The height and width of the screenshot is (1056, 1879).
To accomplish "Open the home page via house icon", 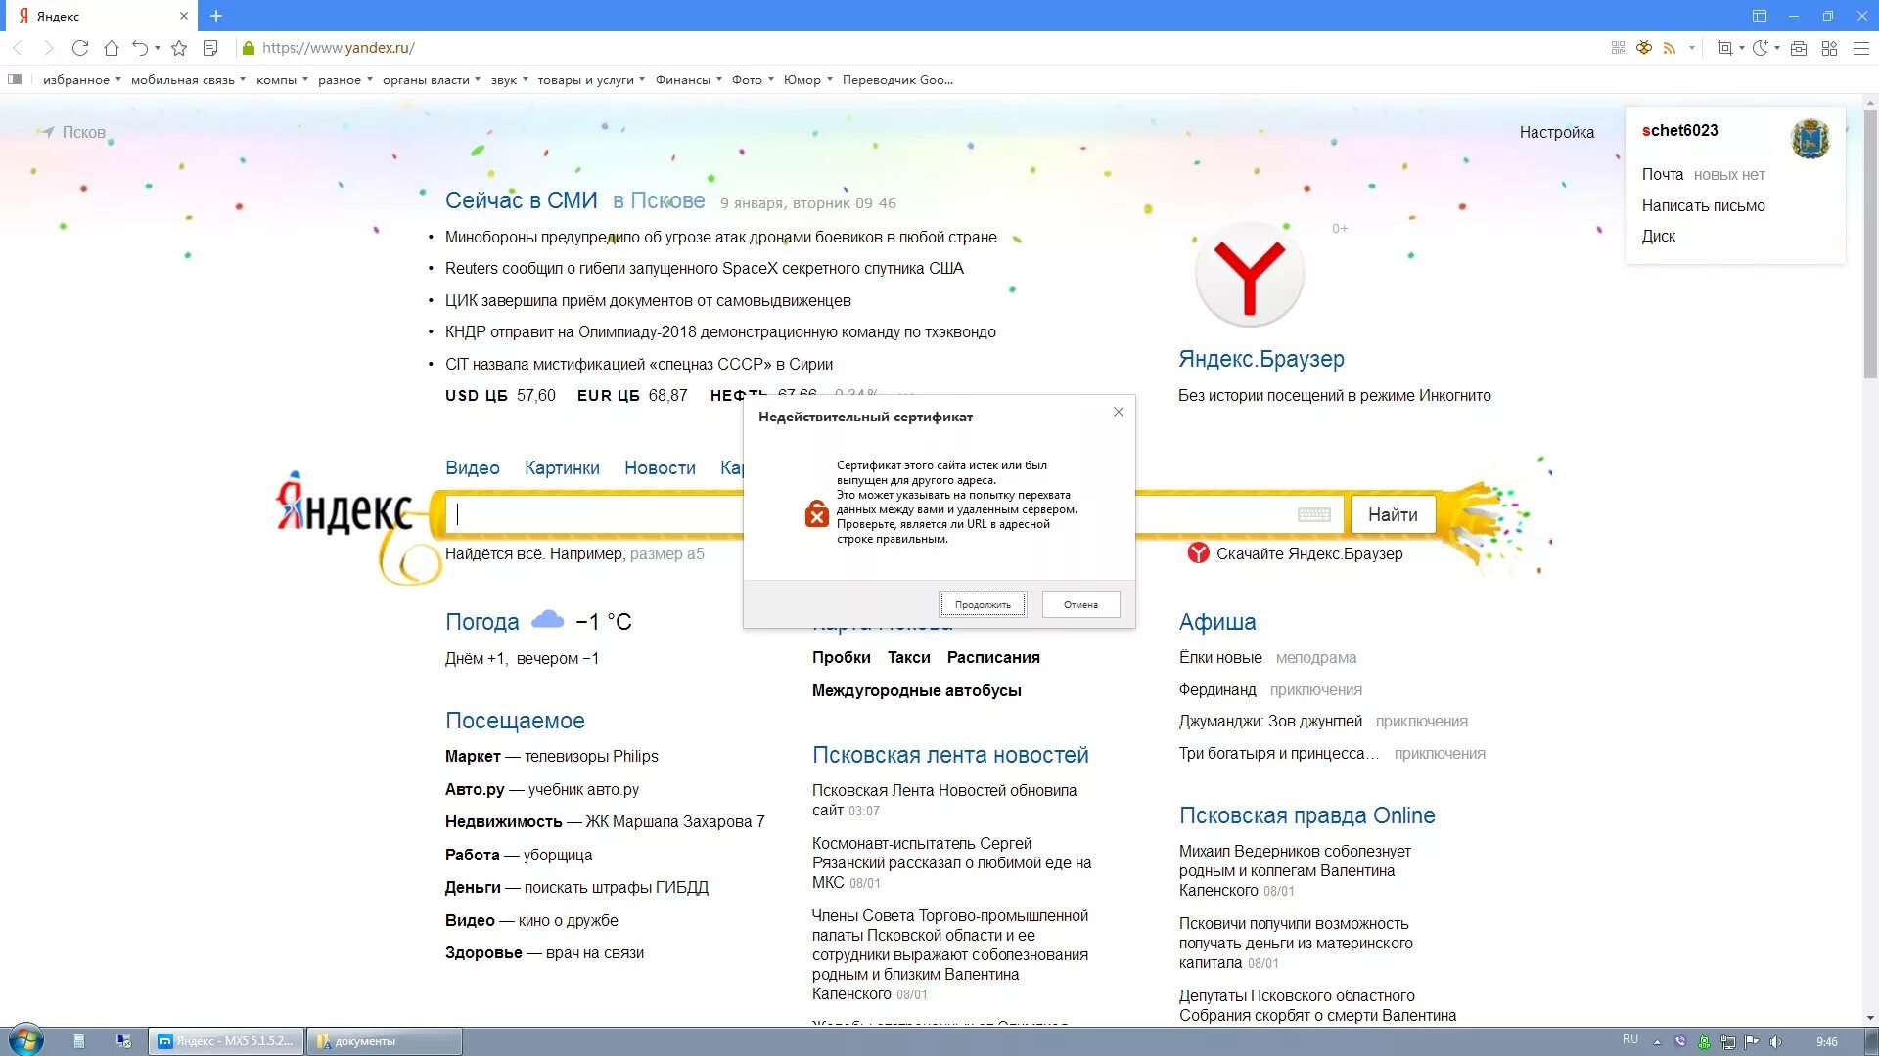I will click(112, 48).
